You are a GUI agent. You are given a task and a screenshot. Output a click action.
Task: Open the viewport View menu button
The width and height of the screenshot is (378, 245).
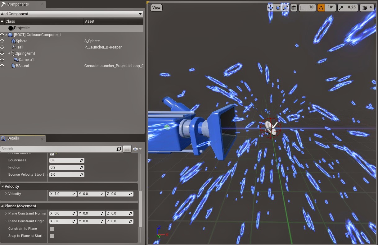(156, 8)
